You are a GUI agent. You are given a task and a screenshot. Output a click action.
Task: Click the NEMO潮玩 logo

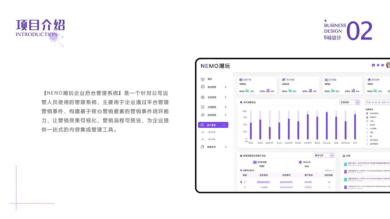pyautogui.click(x=215, y=66)
